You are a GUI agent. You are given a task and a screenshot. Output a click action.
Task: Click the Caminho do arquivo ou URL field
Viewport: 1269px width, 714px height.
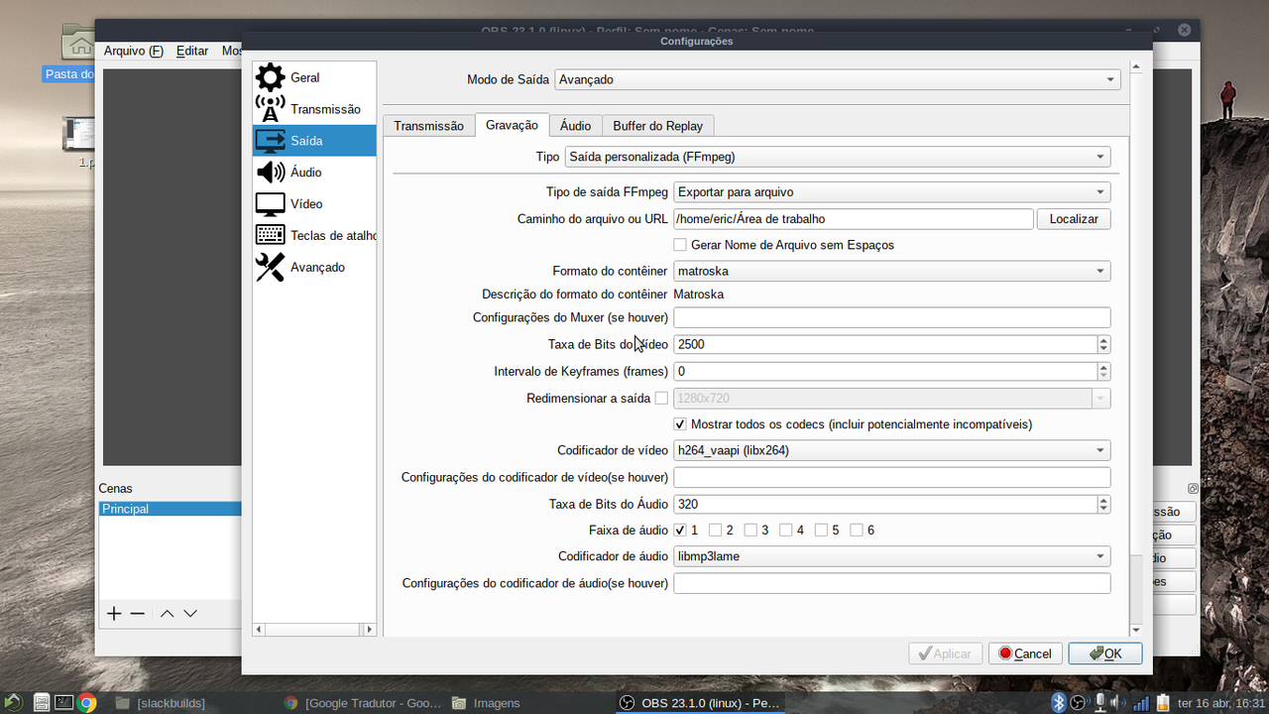pyautogui.click(x=854, y=219)
